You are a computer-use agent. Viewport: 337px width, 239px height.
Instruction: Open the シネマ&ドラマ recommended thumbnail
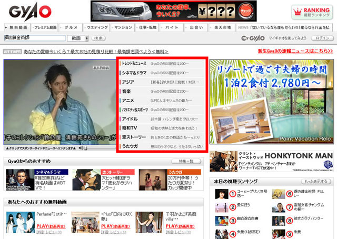click(x=20, y=180)
